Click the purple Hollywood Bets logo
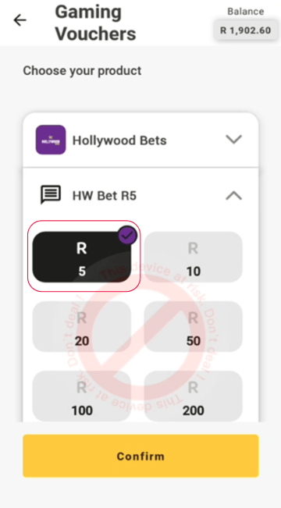This screenshot has height=508, width=281. 51,140
